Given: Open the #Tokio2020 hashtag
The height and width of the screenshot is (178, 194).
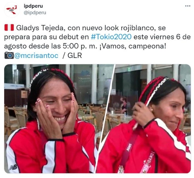Looking at the screenshot, I should 111,37.
